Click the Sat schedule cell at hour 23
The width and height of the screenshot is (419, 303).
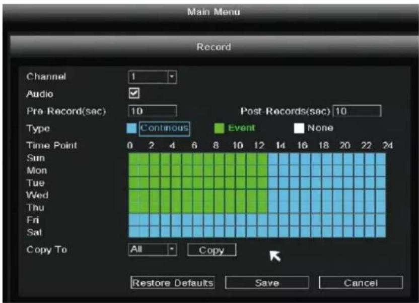pos(381,231)
